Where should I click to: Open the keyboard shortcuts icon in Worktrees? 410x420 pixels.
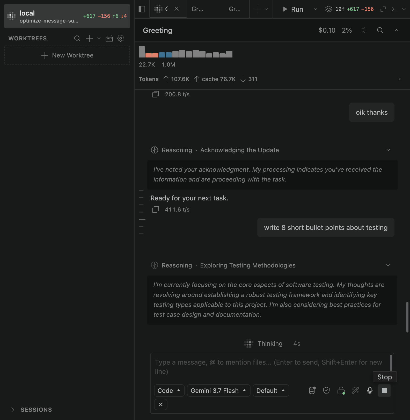tap(109, 38)
